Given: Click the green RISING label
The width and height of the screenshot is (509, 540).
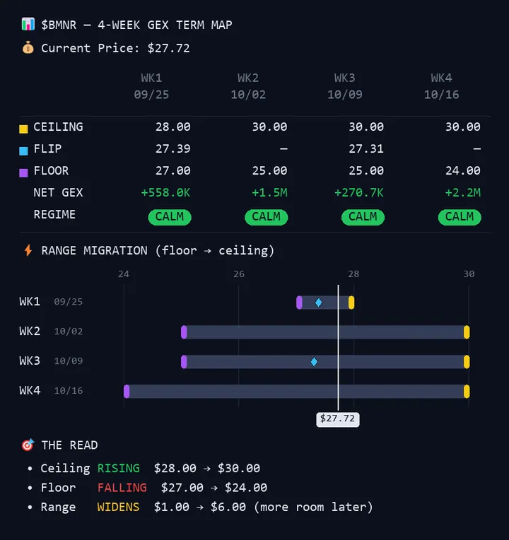Looking at the screenshot, I should tap(119, 469).
